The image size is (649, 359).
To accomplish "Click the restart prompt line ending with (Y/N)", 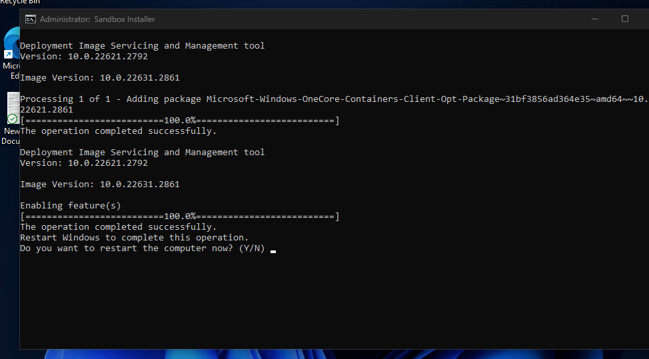I will click(x=143, y=248).
